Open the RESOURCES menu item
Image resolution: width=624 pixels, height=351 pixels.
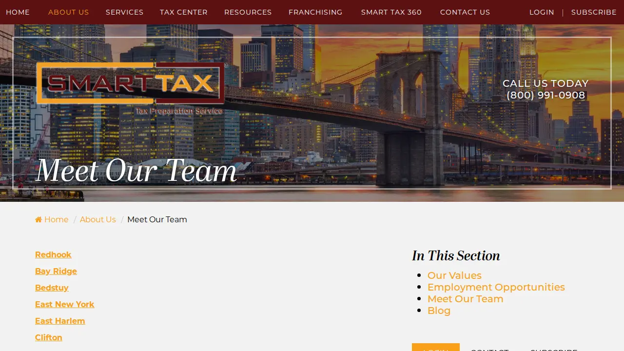coord(248,12)
